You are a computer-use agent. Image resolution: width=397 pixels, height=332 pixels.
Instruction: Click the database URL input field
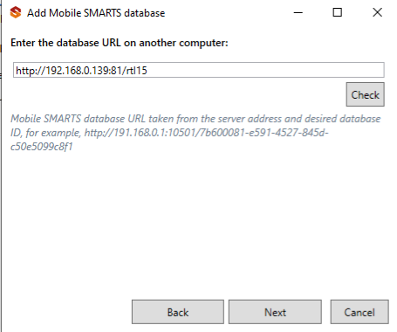point(199,70)
